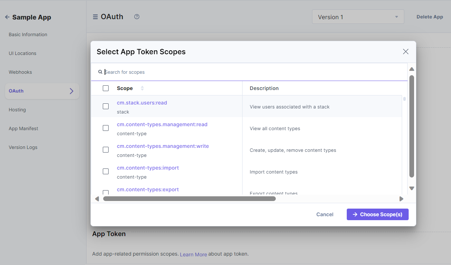Click the vertical scrollbar down arrow
Viewport: 451px width, 265px height.
412,188
